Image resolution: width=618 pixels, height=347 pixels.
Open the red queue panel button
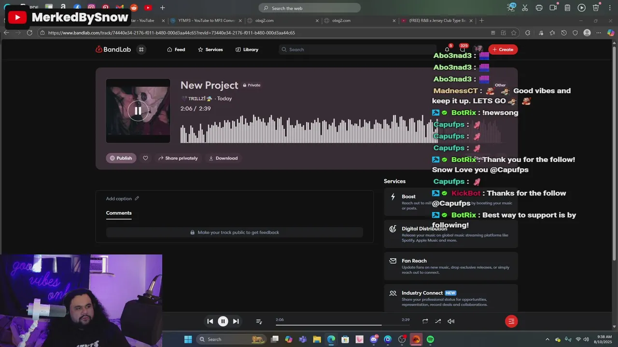coord(511,321)
